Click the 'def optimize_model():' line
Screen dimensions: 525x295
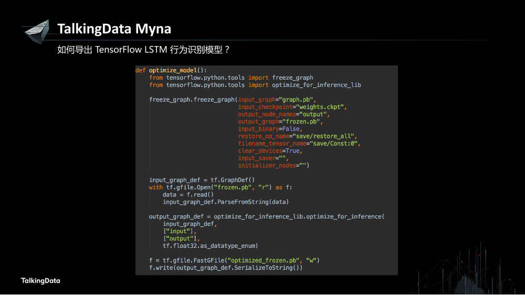[171, 71]
